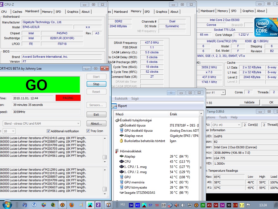Screen dimensions: 278x209
Task: Click the Core Voltage value 1.232 V
Action: pos(244,35)
